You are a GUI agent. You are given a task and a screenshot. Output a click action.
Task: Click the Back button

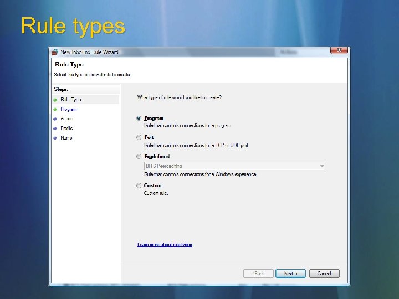(258, 274)
